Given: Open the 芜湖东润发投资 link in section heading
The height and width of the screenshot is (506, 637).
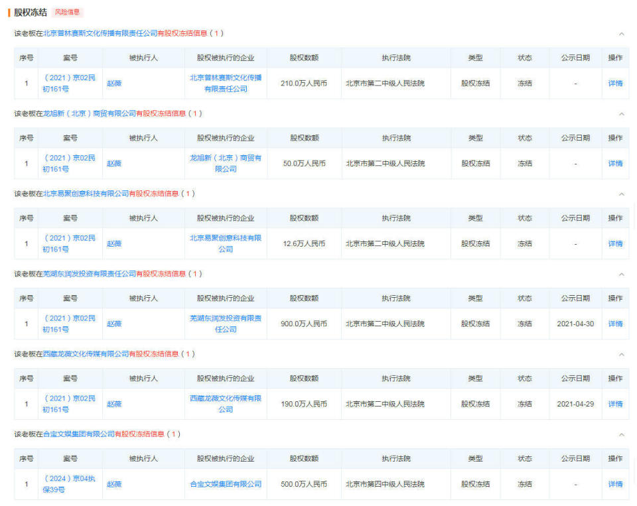Looking at the screenshot, I should click(90, 274).
